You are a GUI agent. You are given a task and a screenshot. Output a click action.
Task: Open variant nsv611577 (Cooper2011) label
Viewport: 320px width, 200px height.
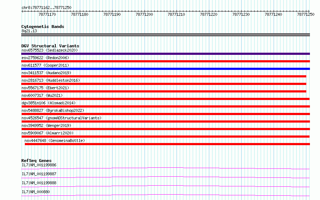(45, 65)
